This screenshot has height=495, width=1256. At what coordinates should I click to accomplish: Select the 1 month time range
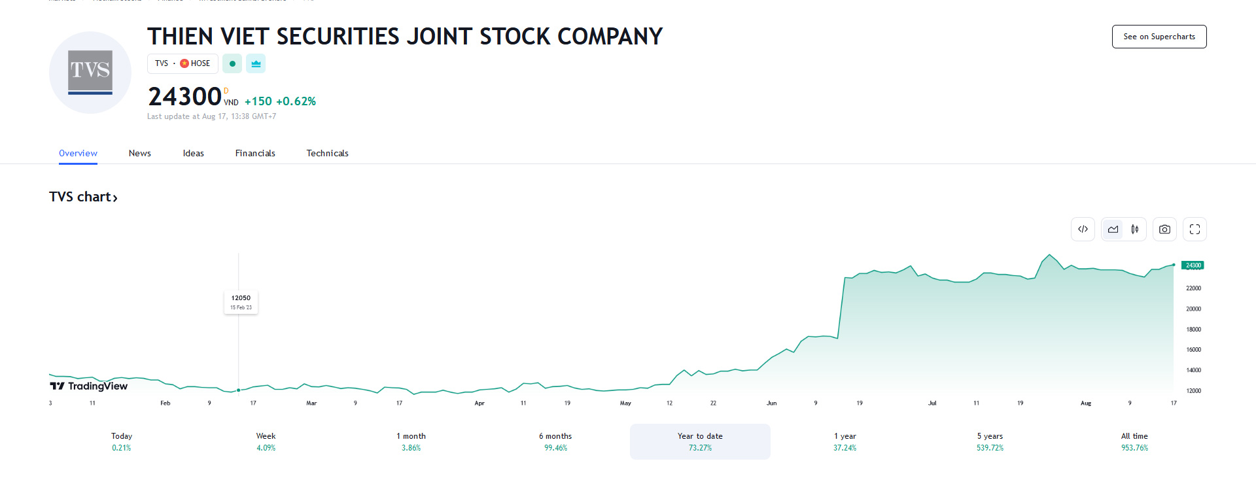(x=411, y=441)
